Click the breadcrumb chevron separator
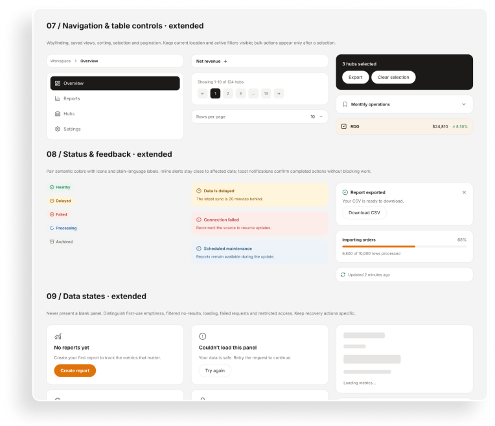The width and height of the screenshot is (495, 426). (x=75, y=61)
